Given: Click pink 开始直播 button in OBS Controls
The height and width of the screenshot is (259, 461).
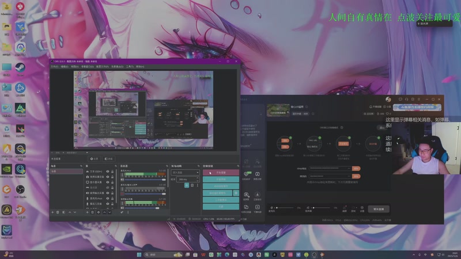Looking at the screenshot, I should (221, 172).
